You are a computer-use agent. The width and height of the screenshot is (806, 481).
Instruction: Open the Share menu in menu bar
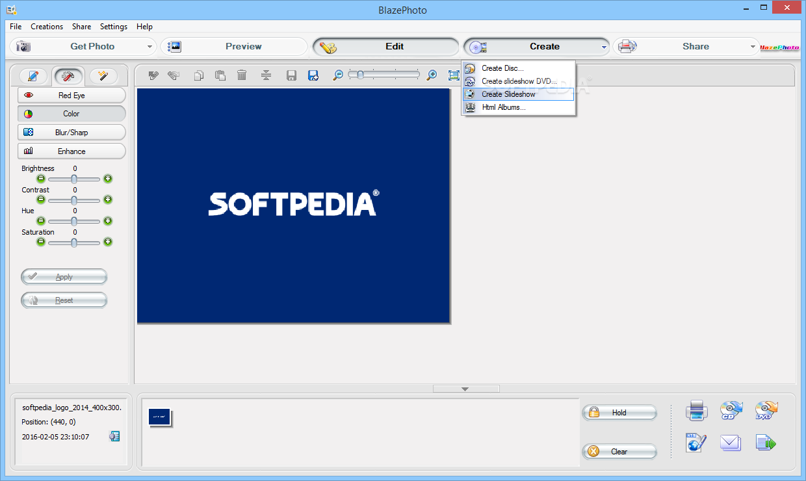click(81, 27)
